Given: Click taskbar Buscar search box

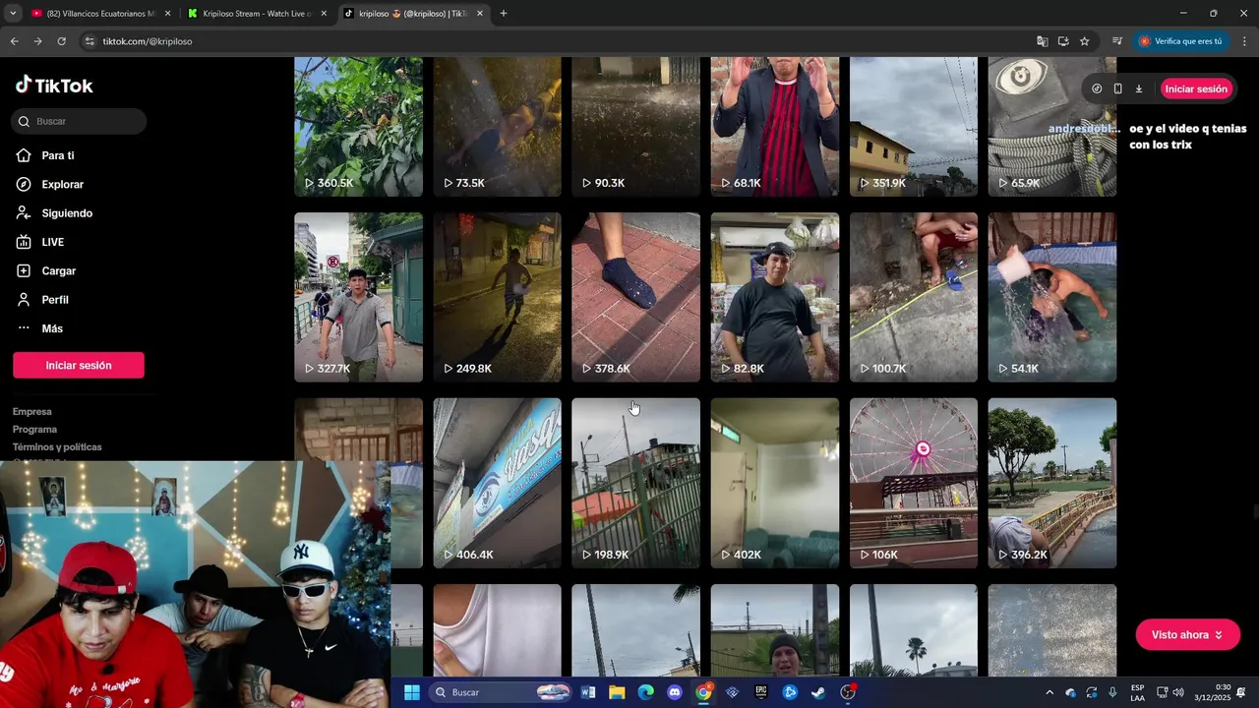Looking at the screenshot, I should pyautogui.click(x=502, y=692).
